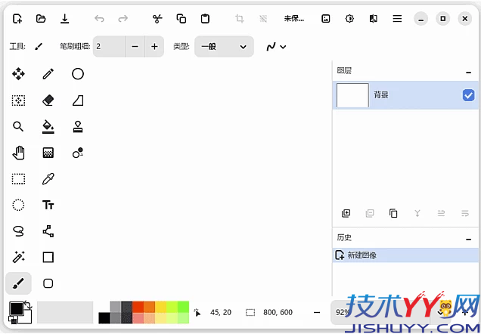
Task: Select the Eraser tool
Action: point(48,101)
